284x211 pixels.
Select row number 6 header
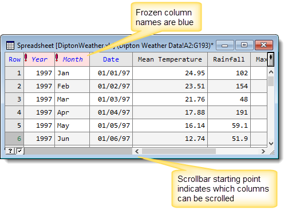14,139
